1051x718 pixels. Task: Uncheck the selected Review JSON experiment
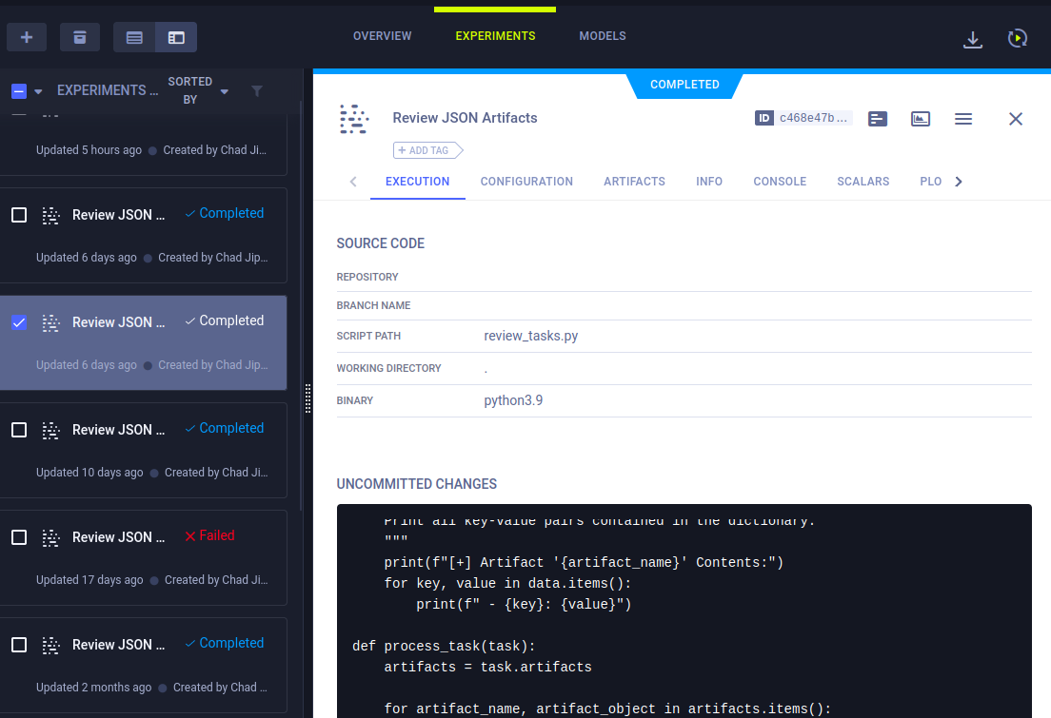(x=19, y=322)
